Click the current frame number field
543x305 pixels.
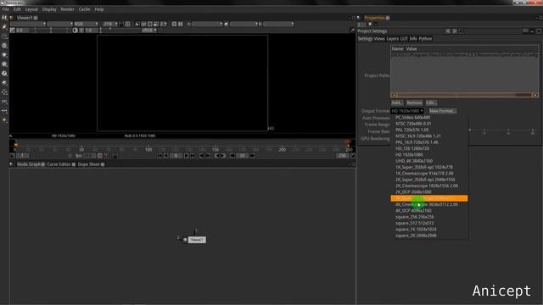coord(176,156)
